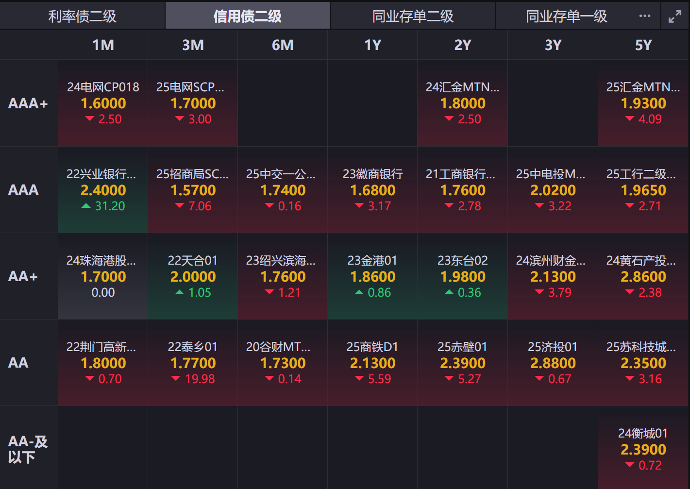This screenshot has height=489, width=690.
Task: Open the 25招商局SC... bond cell
Action: click(193, 190)
